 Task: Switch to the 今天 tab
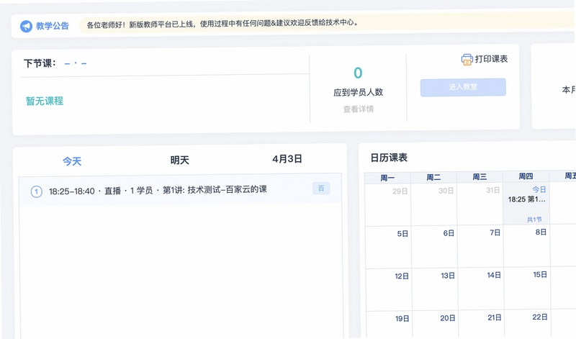[x=72, y=161]
